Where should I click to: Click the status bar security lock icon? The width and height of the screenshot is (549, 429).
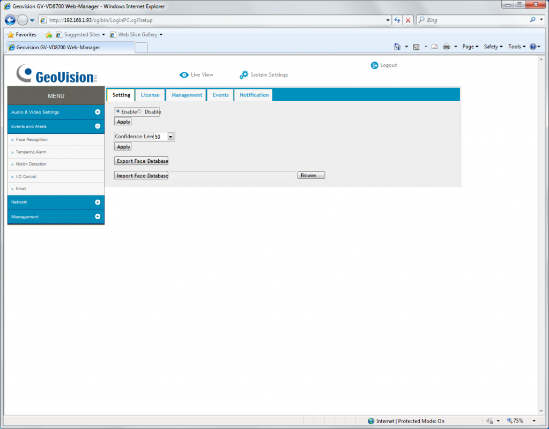tap(490, 420)
